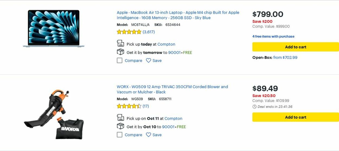Viewport: 339px width, 151px height.
Task: Click the heart Save icon for WORX blower
Action: pos(148,135)
